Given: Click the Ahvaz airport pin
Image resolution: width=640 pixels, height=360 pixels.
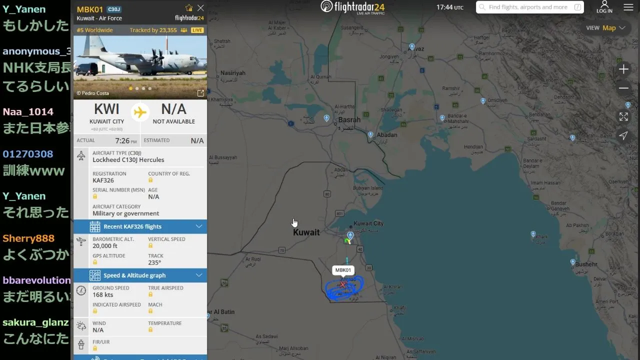Looking at the screenshot, I should [412, 46].
